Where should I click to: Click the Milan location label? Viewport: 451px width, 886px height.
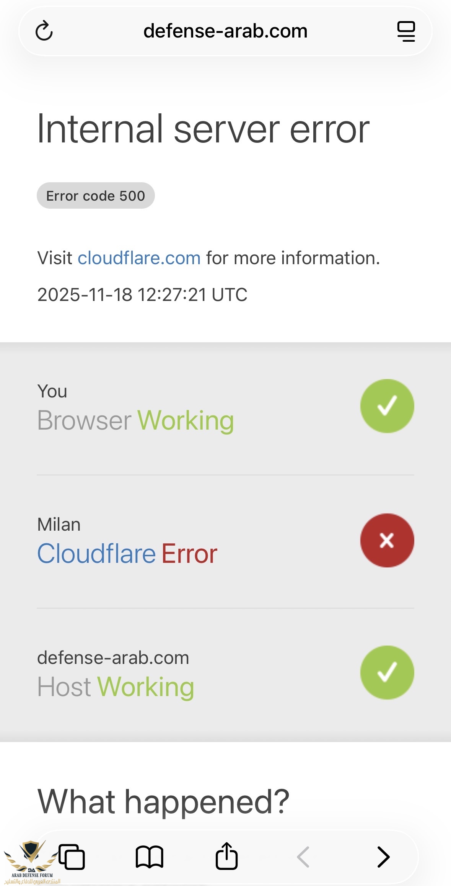coord(59,525)
